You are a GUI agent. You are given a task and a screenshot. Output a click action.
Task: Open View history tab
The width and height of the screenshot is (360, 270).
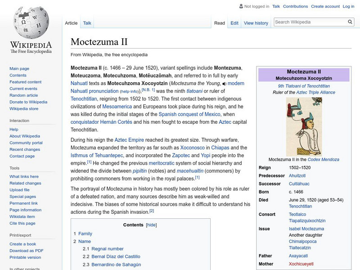click(x=256, y=23)
